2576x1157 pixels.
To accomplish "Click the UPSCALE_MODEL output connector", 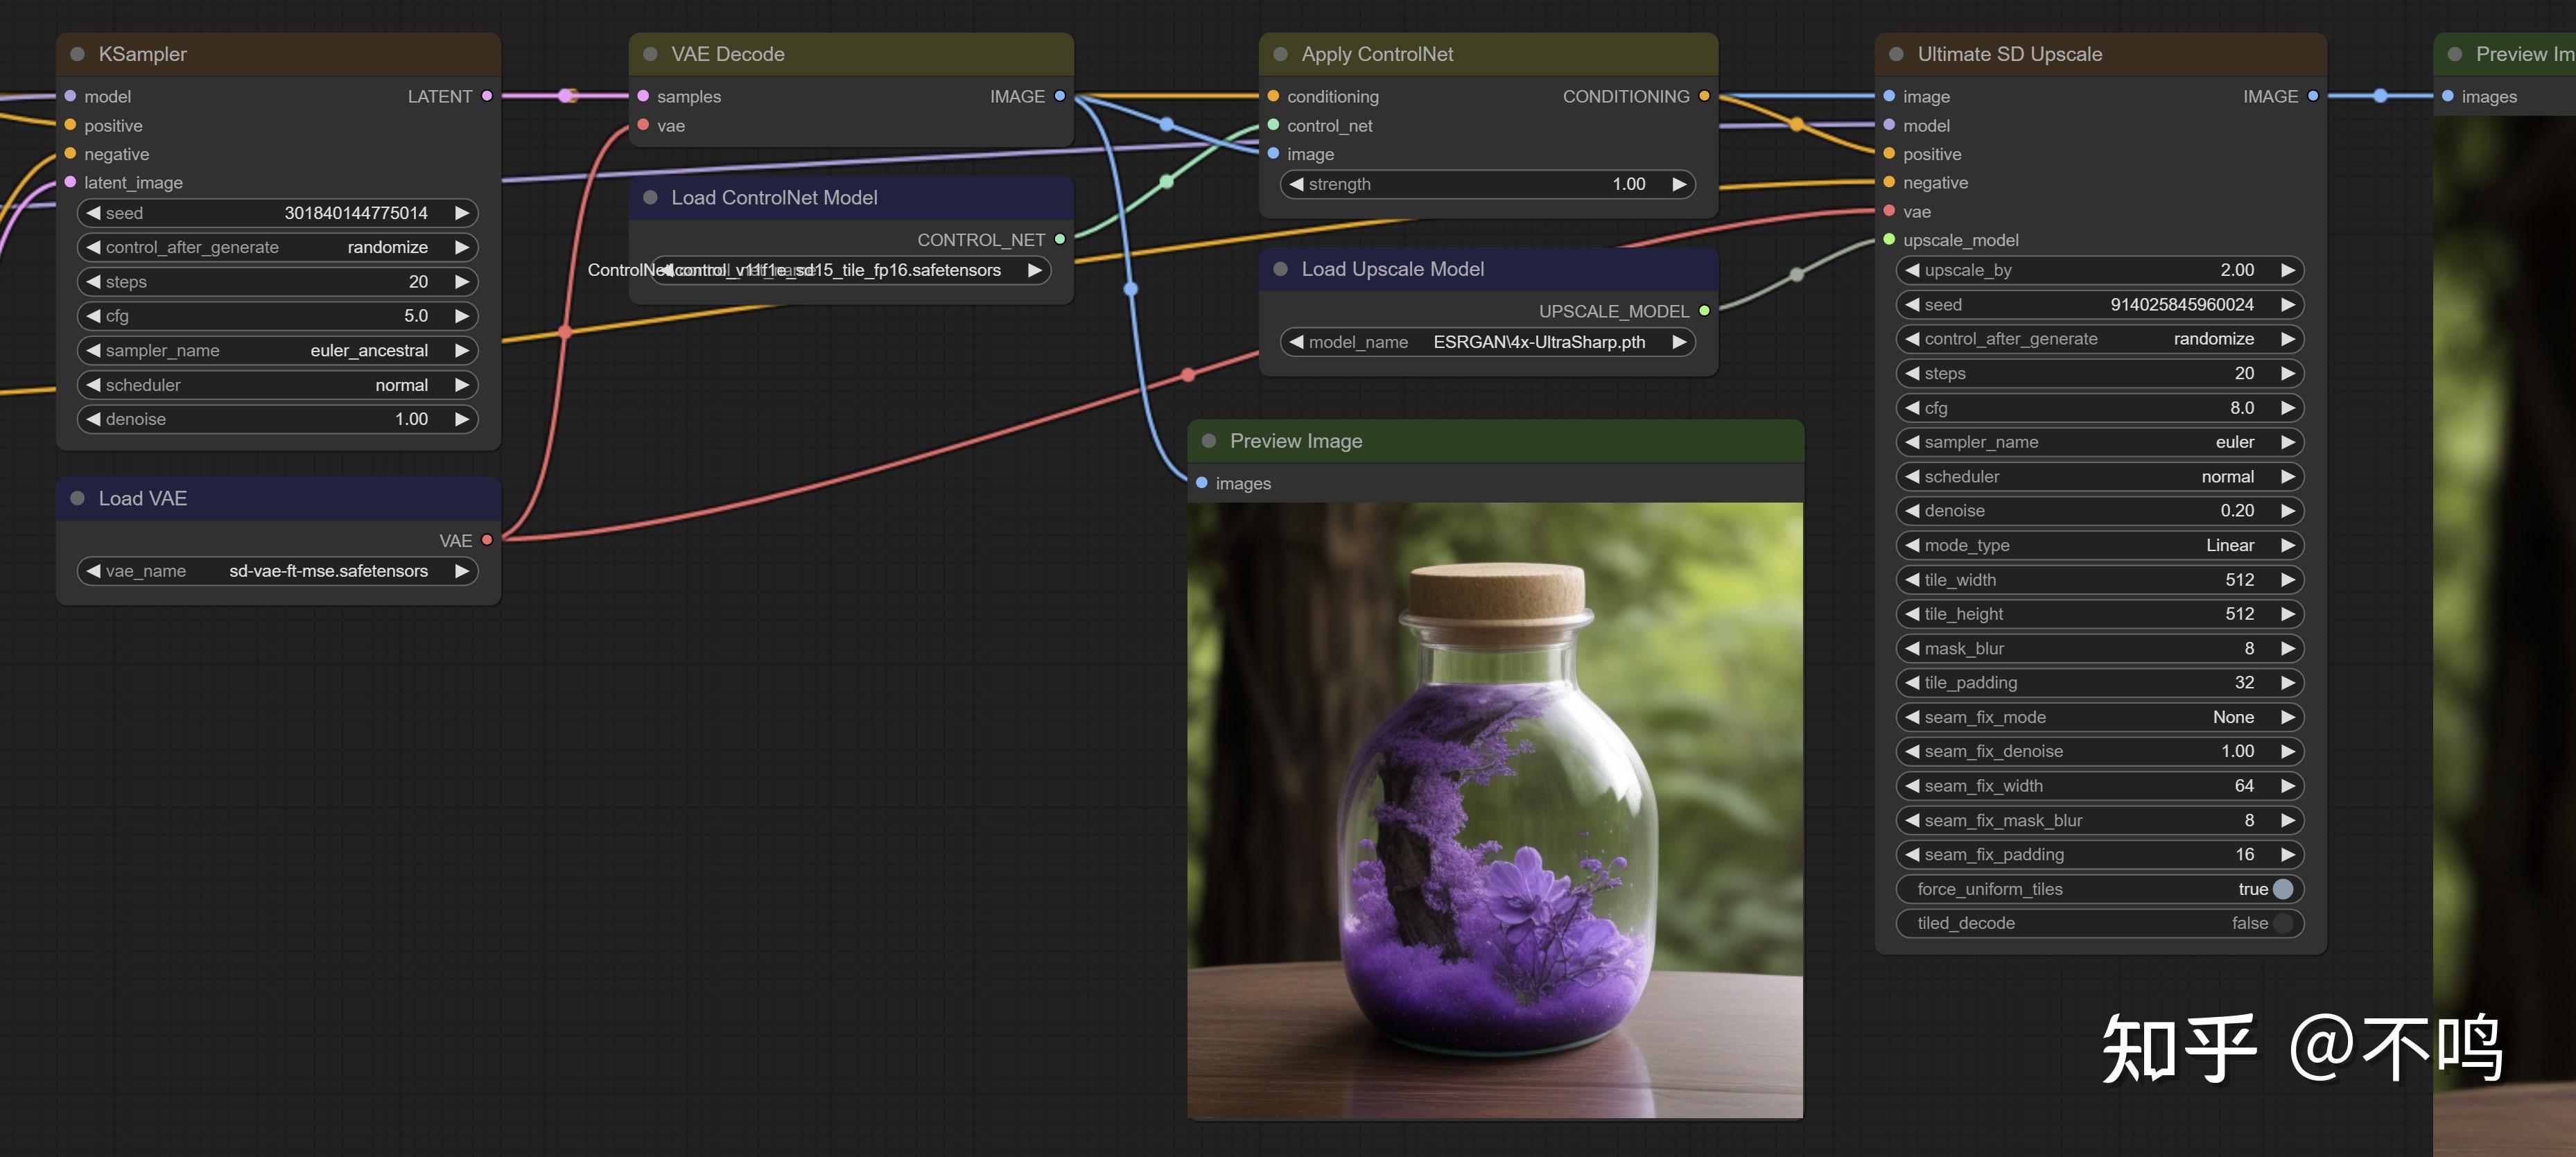I will click(1704, 311).
